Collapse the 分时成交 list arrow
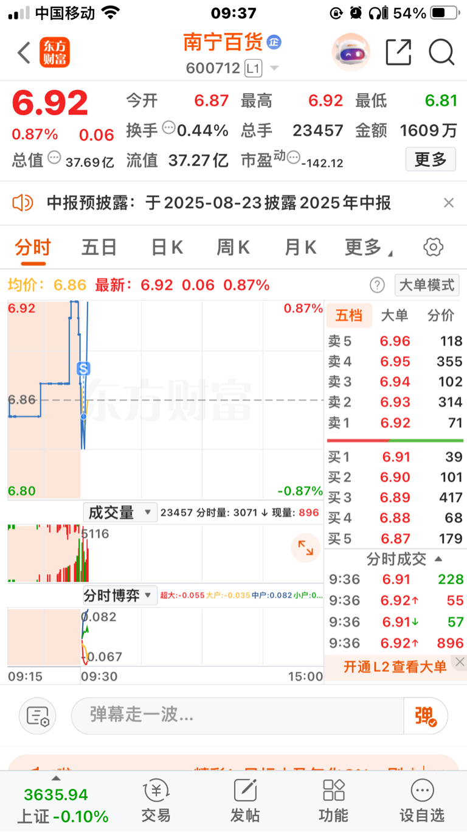Viewport: 467px width, 832px height. coord(438,559)
